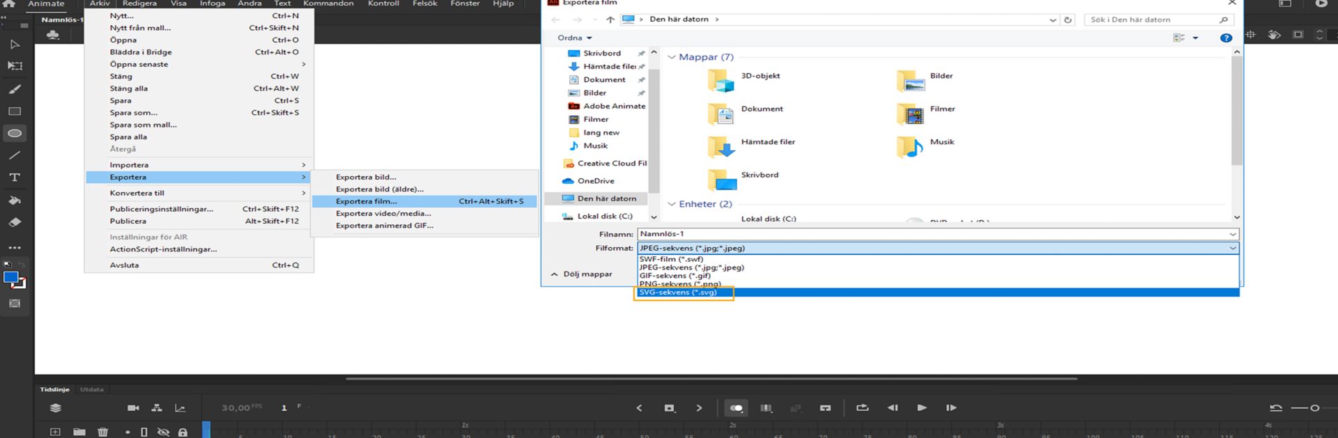Screen dimensions: 1338x438
Task: Open the Filnamn history dropdown arrow
Action: tap(1232, 234)
